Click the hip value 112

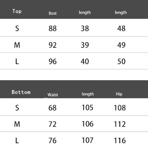click(x=120, y=124)
